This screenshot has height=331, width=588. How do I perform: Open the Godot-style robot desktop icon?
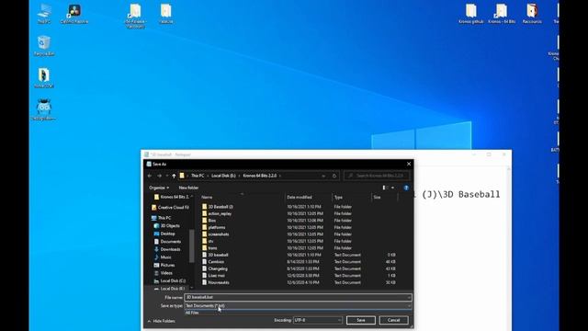(44, 109)
